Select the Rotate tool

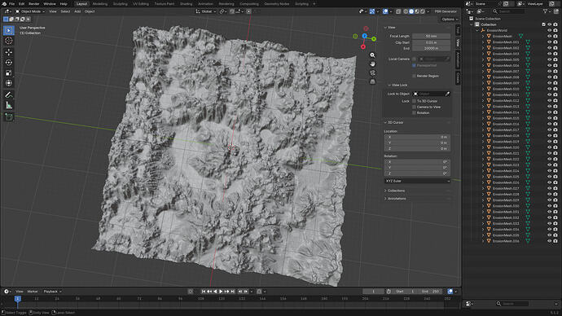pos(9,63)
